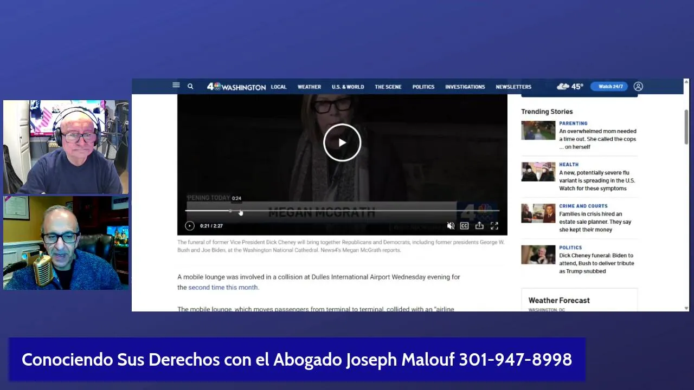The width and height of the screenshot is (694, 390).
Task: Click the overwhelmed mom story thumbnail
Action: click(538, 131)
